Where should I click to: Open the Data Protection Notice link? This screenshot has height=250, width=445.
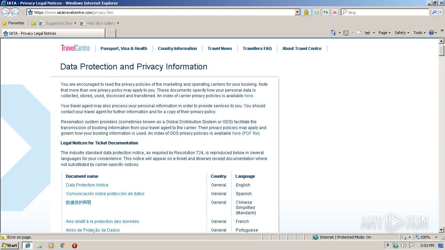(87, 185)
